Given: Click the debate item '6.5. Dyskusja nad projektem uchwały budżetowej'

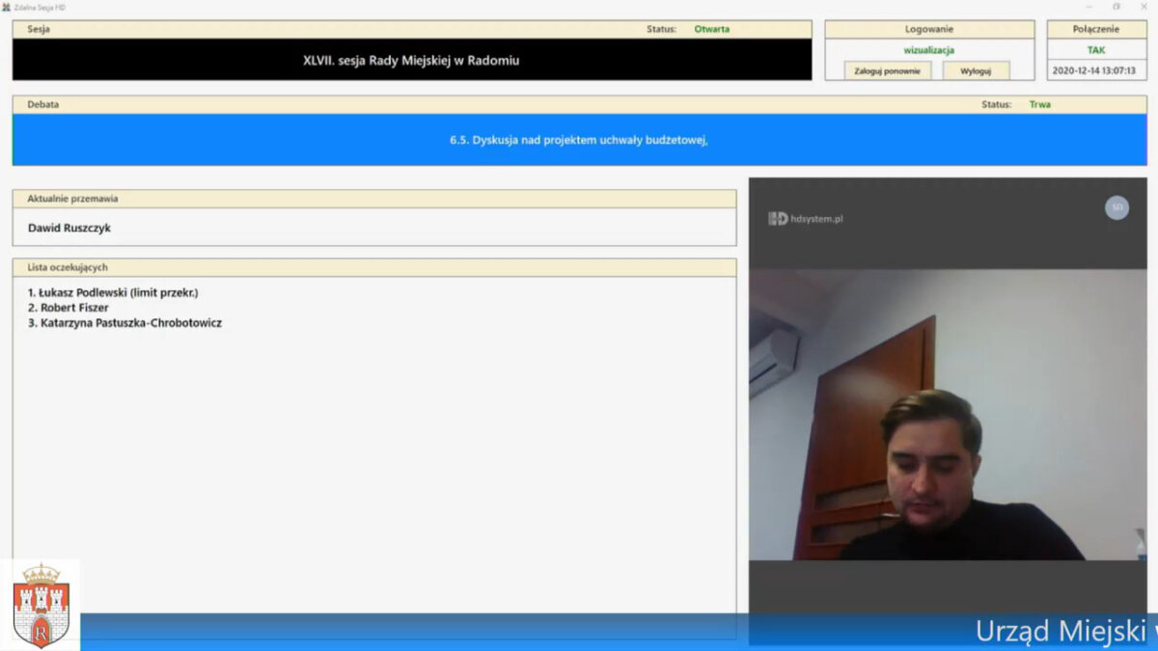Looking at the screenshot, I should [x=579, y=140].
